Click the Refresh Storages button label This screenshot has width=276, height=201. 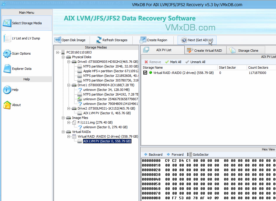tap(115, 40)
